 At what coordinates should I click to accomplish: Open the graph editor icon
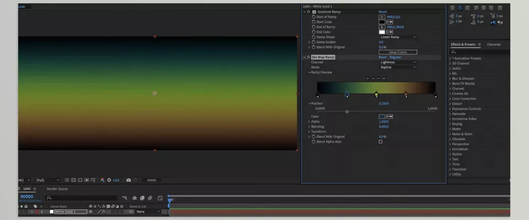pyautogui.click(x=160, y=198)
